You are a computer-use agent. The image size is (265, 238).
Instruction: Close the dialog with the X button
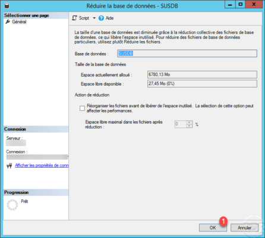(x=254, y=5)
